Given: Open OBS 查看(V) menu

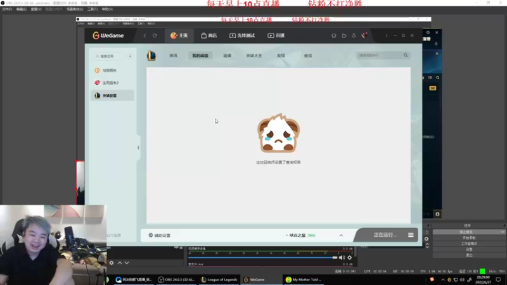Looking at the screenshot, I should 36,9.
